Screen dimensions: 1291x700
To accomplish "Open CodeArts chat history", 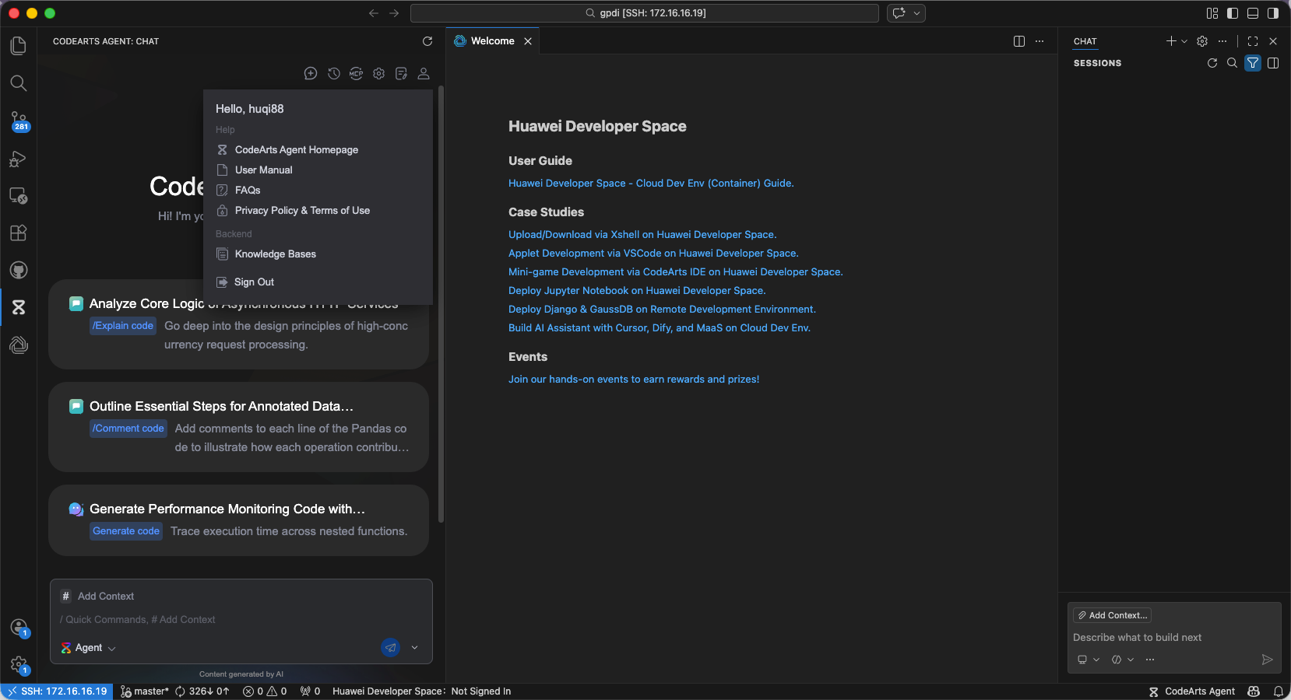I will click(x=333, y=73).
